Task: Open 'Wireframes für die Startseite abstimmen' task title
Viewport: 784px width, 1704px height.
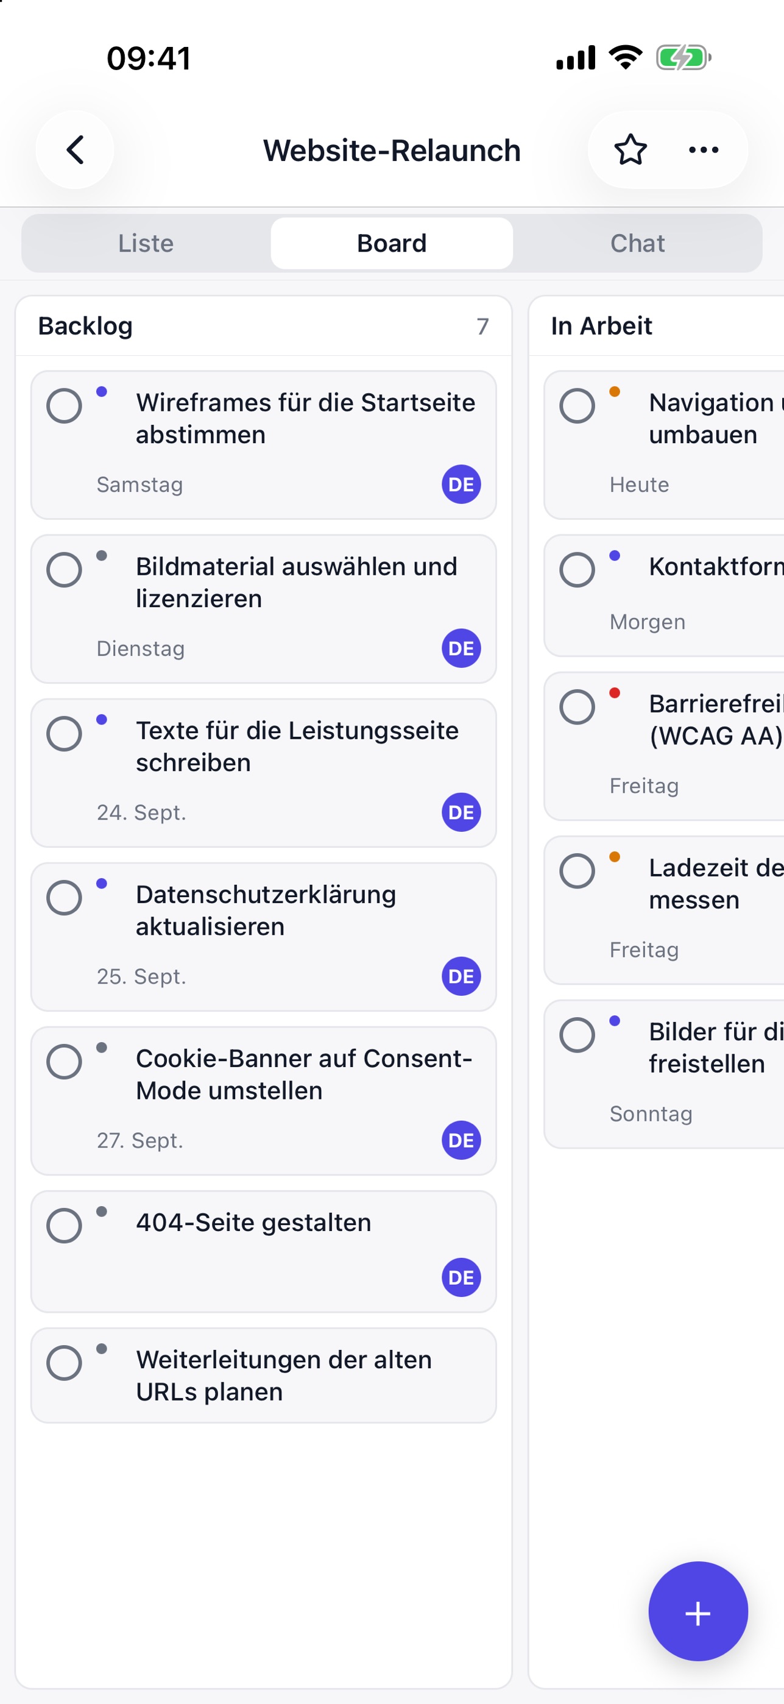Action: 305,419
